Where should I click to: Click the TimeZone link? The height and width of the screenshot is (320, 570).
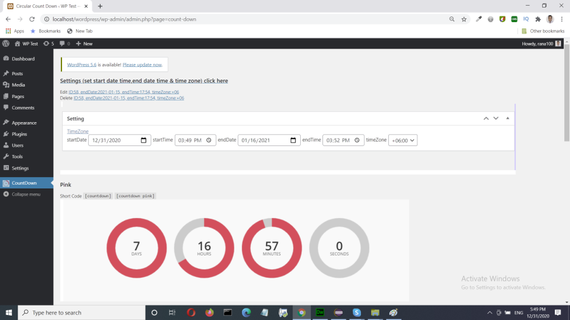[x=77, y=131]
